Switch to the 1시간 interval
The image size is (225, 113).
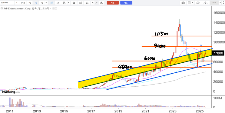click(x=23, y=3)
